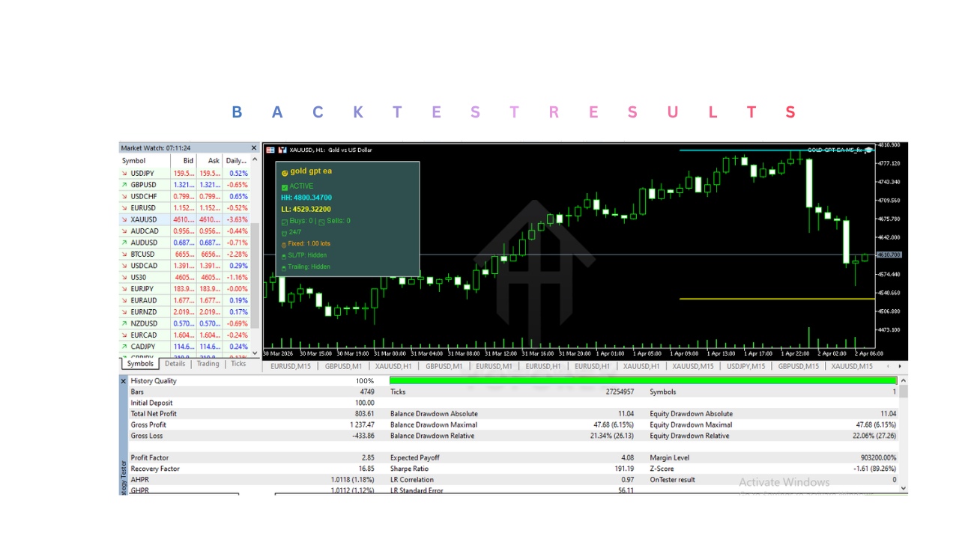Screen dimensions: 959x539
Task: Click the gold gpt ea smiley icon
Action: tap(285, 173)
